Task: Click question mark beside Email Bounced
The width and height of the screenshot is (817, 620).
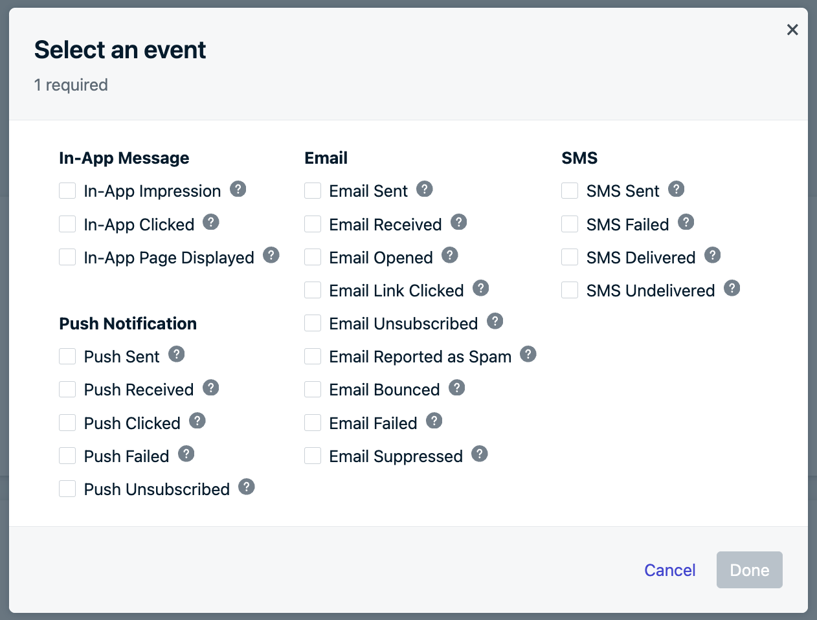Action: coord(457,388)
